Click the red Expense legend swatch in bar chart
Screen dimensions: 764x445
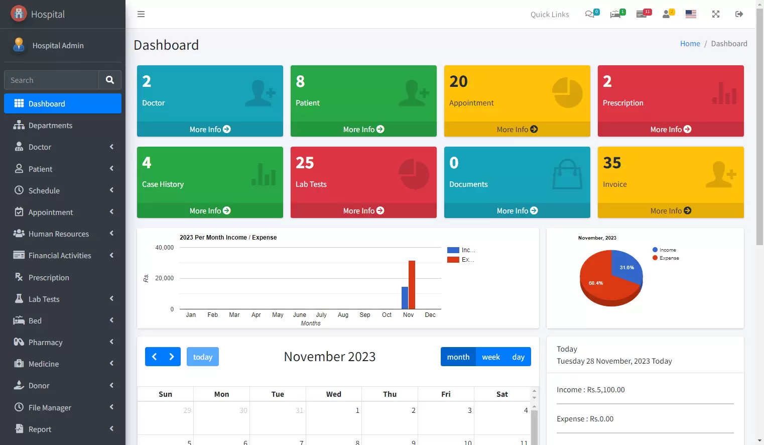453,260
